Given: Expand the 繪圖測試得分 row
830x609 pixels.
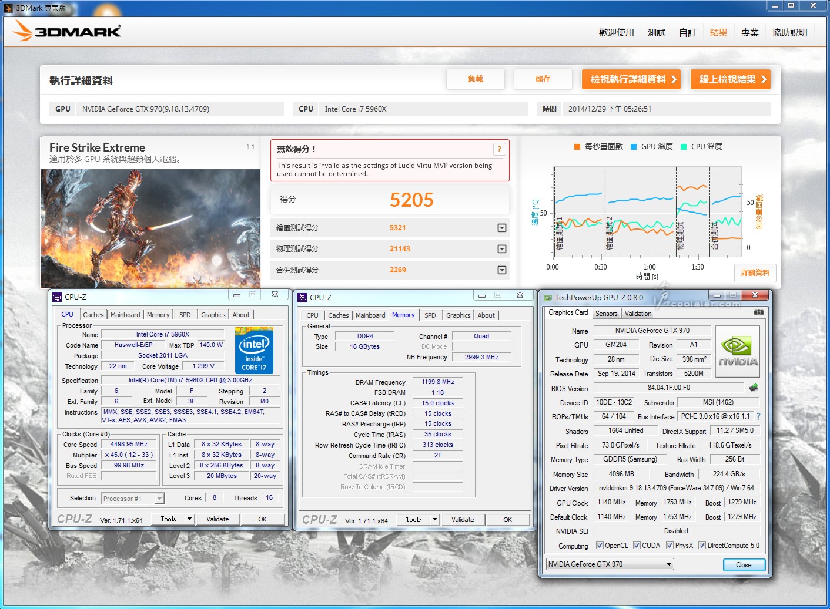Looking at the screenshot, I should click(x=502, y=228).
